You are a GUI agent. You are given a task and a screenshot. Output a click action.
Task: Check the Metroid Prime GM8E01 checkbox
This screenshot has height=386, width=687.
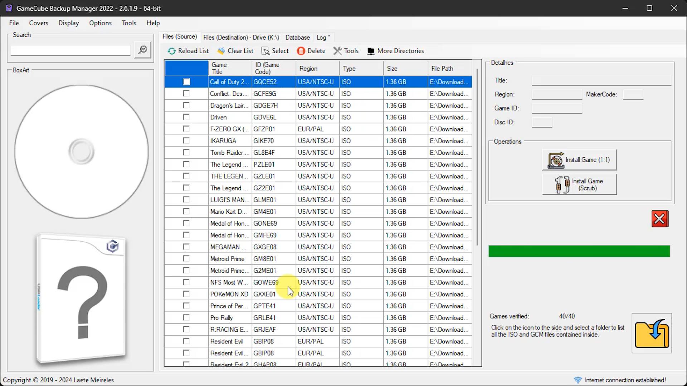click(x=186, y=259)
